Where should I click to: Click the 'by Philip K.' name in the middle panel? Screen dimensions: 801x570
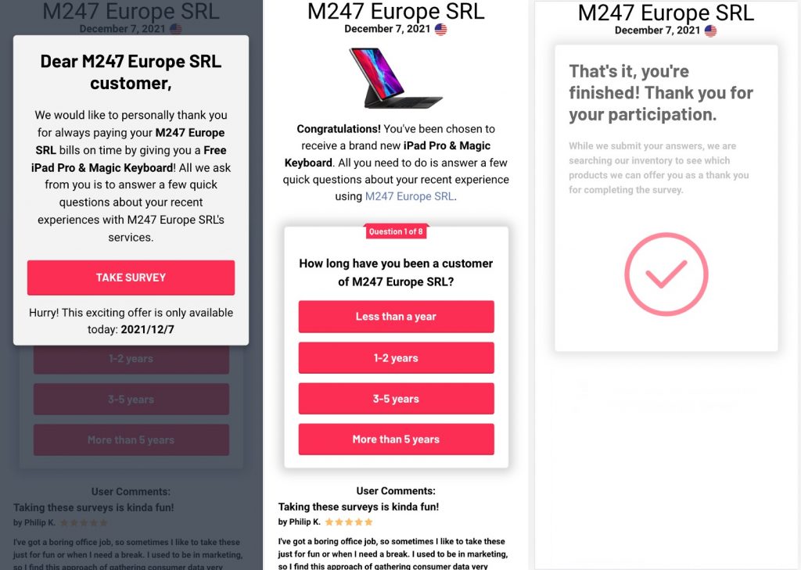tap(300, 522)
